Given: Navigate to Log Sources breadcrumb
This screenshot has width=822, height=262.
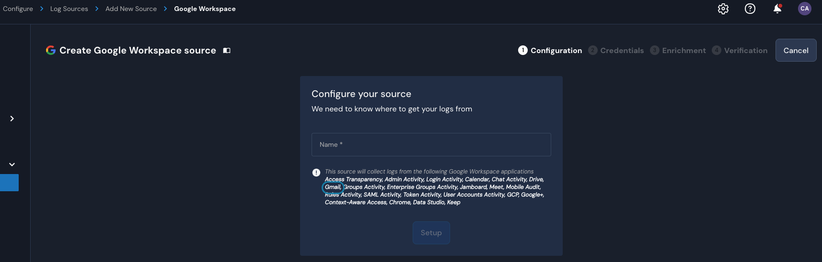Looking at the screenshot, I should click(69, 9).
